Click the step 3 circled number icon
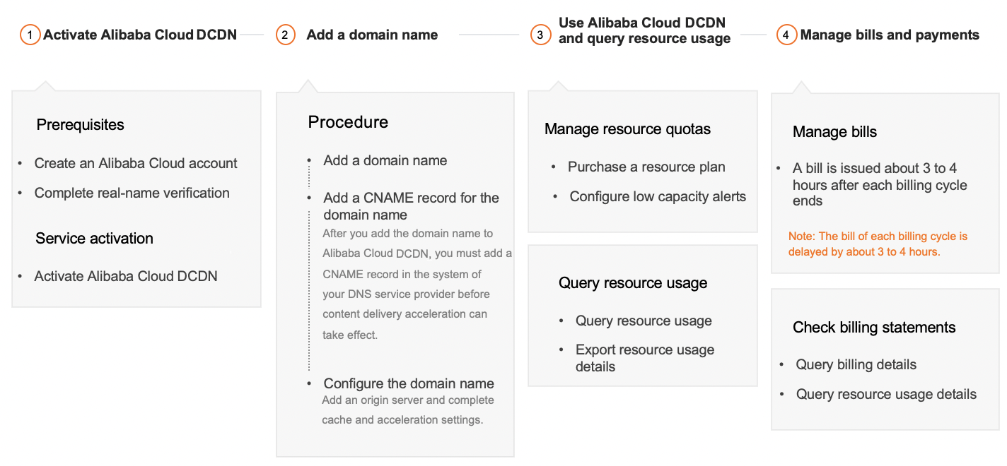Image resolution: width=1007 pixels, height=466 pixels. (x=540, y=35)
